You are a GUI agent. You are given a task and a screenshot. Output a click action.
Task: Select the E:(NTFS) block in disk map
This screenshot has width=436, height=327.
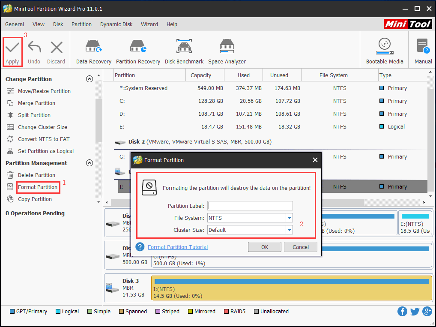[x=415, y=223]
